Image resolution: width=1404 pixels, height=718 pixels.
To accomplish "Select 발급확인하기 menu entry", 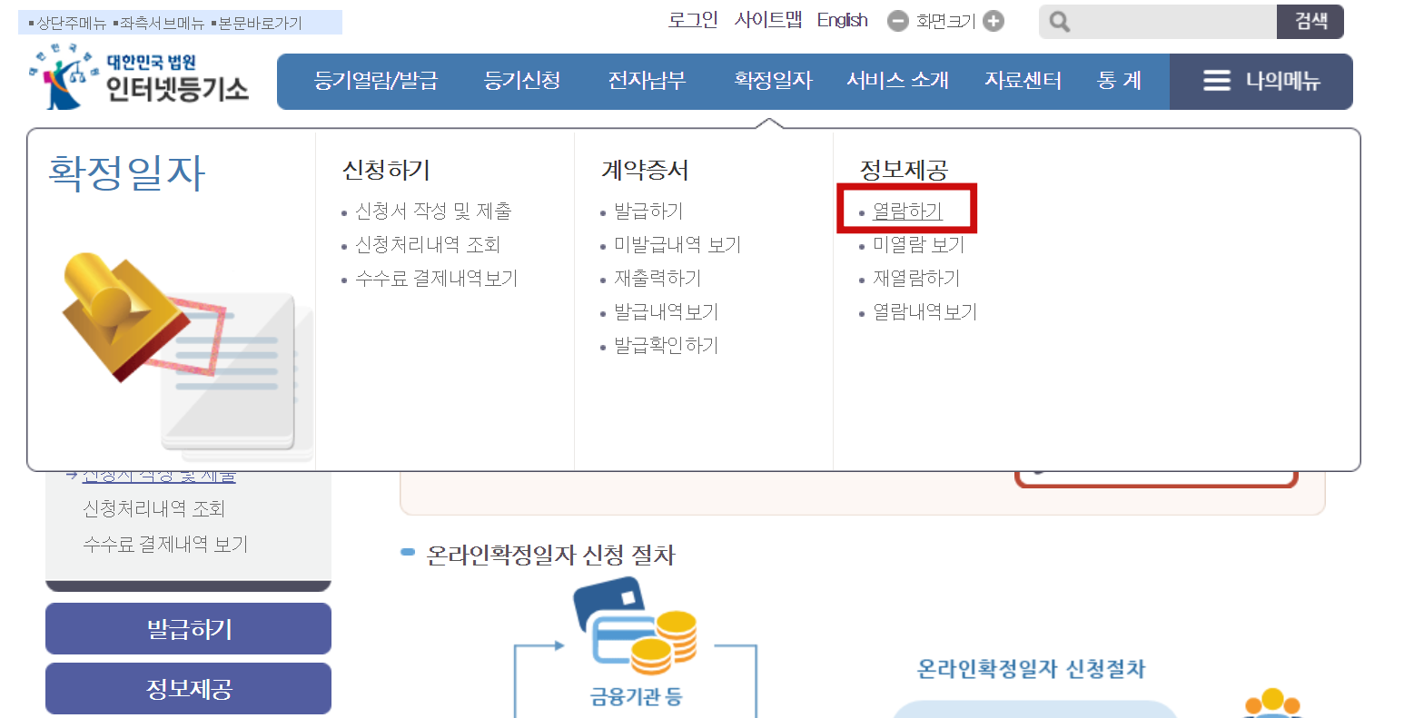I will click(667, 346).
